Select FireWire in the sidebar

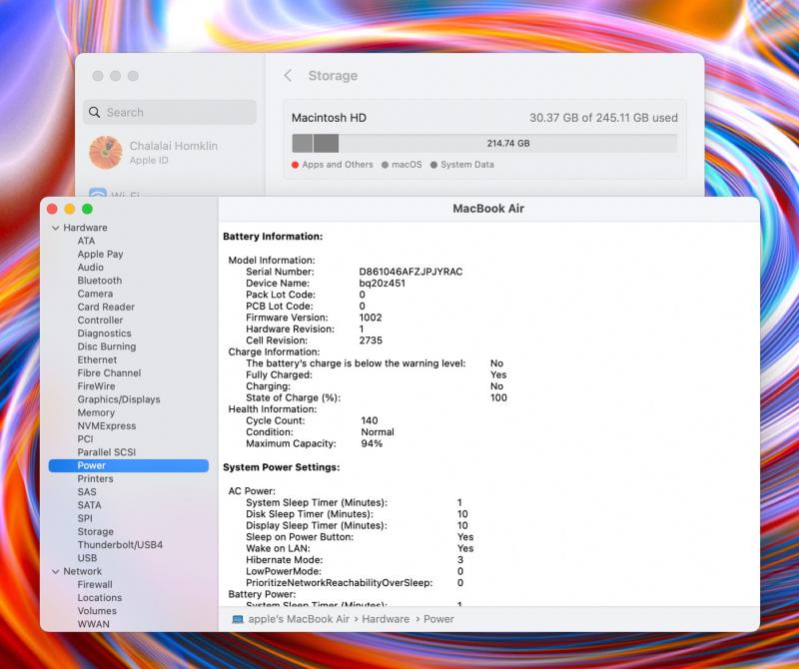pos(96,386)
